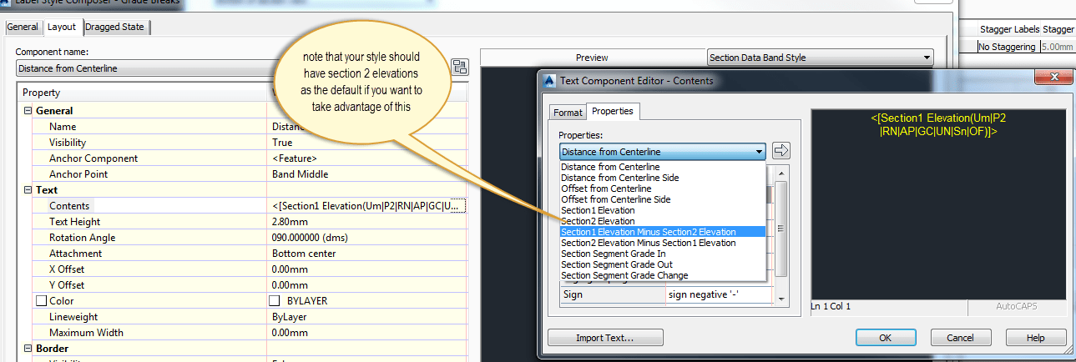Click the 'Stagger Labels' column header
The height and width of the screenshot is (362, 1076).
coord(1009,29)
